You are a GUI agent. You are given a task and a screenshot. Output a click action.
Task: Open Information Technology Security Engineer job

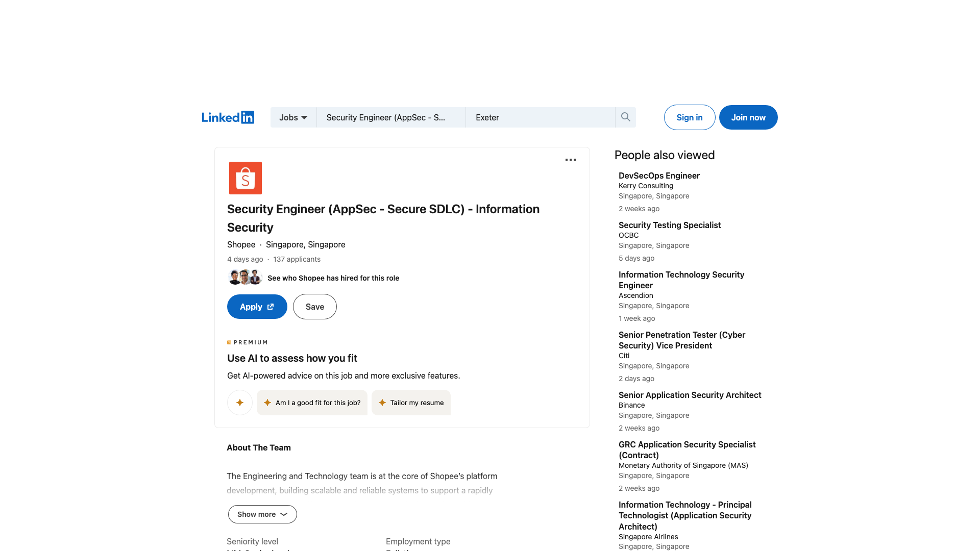pyautogui.click(x=681, y=280)
